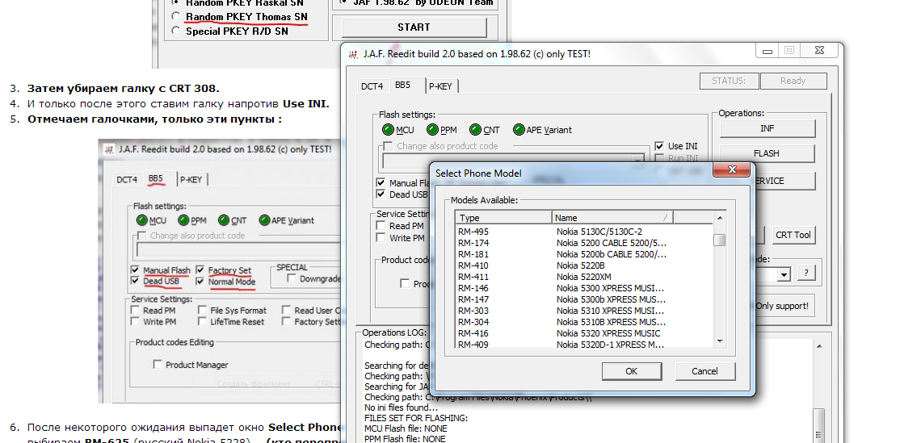Click the Models Available list scrollbar thumb

click(x=719, y=240)
